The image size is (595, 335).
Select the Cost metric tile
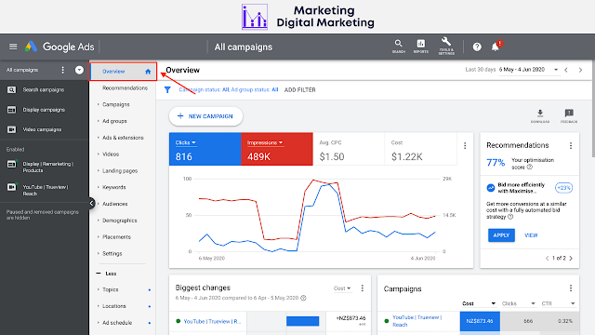420,149
